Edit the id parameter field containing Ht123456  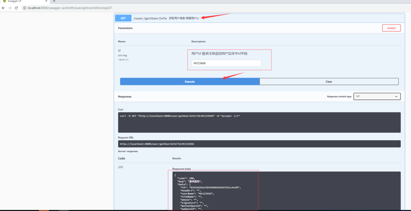coord(226,63)
